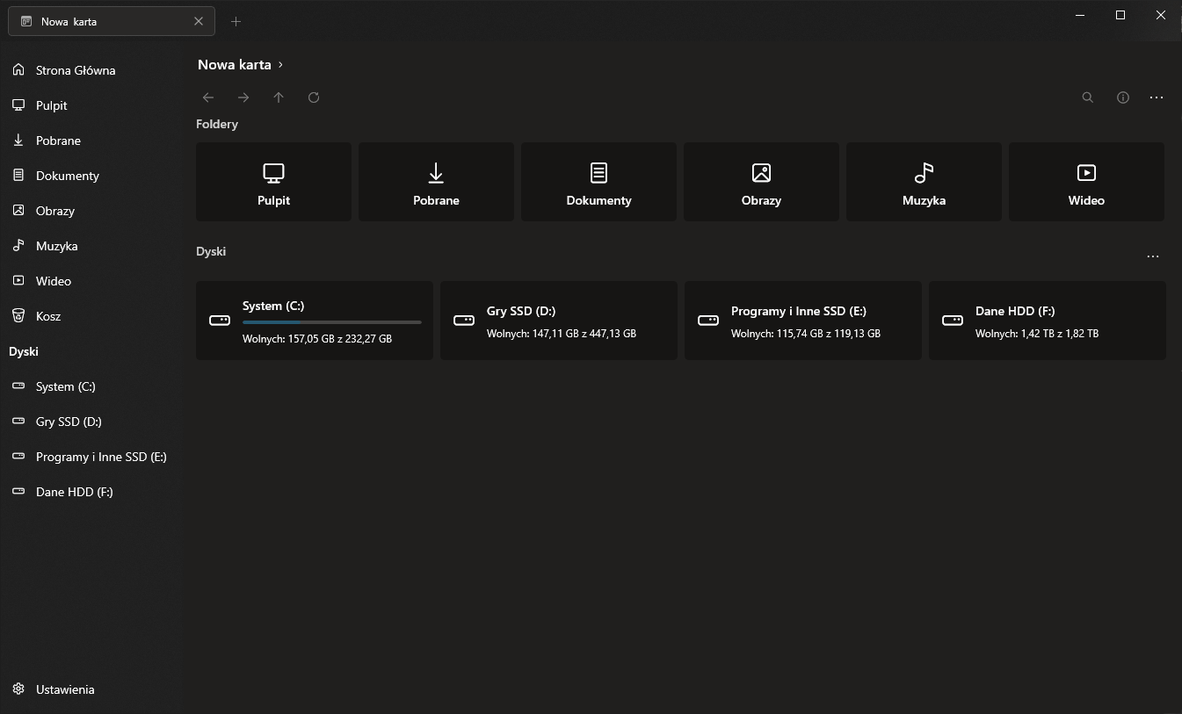Screen dimensions: 1182x714
Task: Select Dane HDD (F:) in the sidebar
Action: [x=74, y=491]
